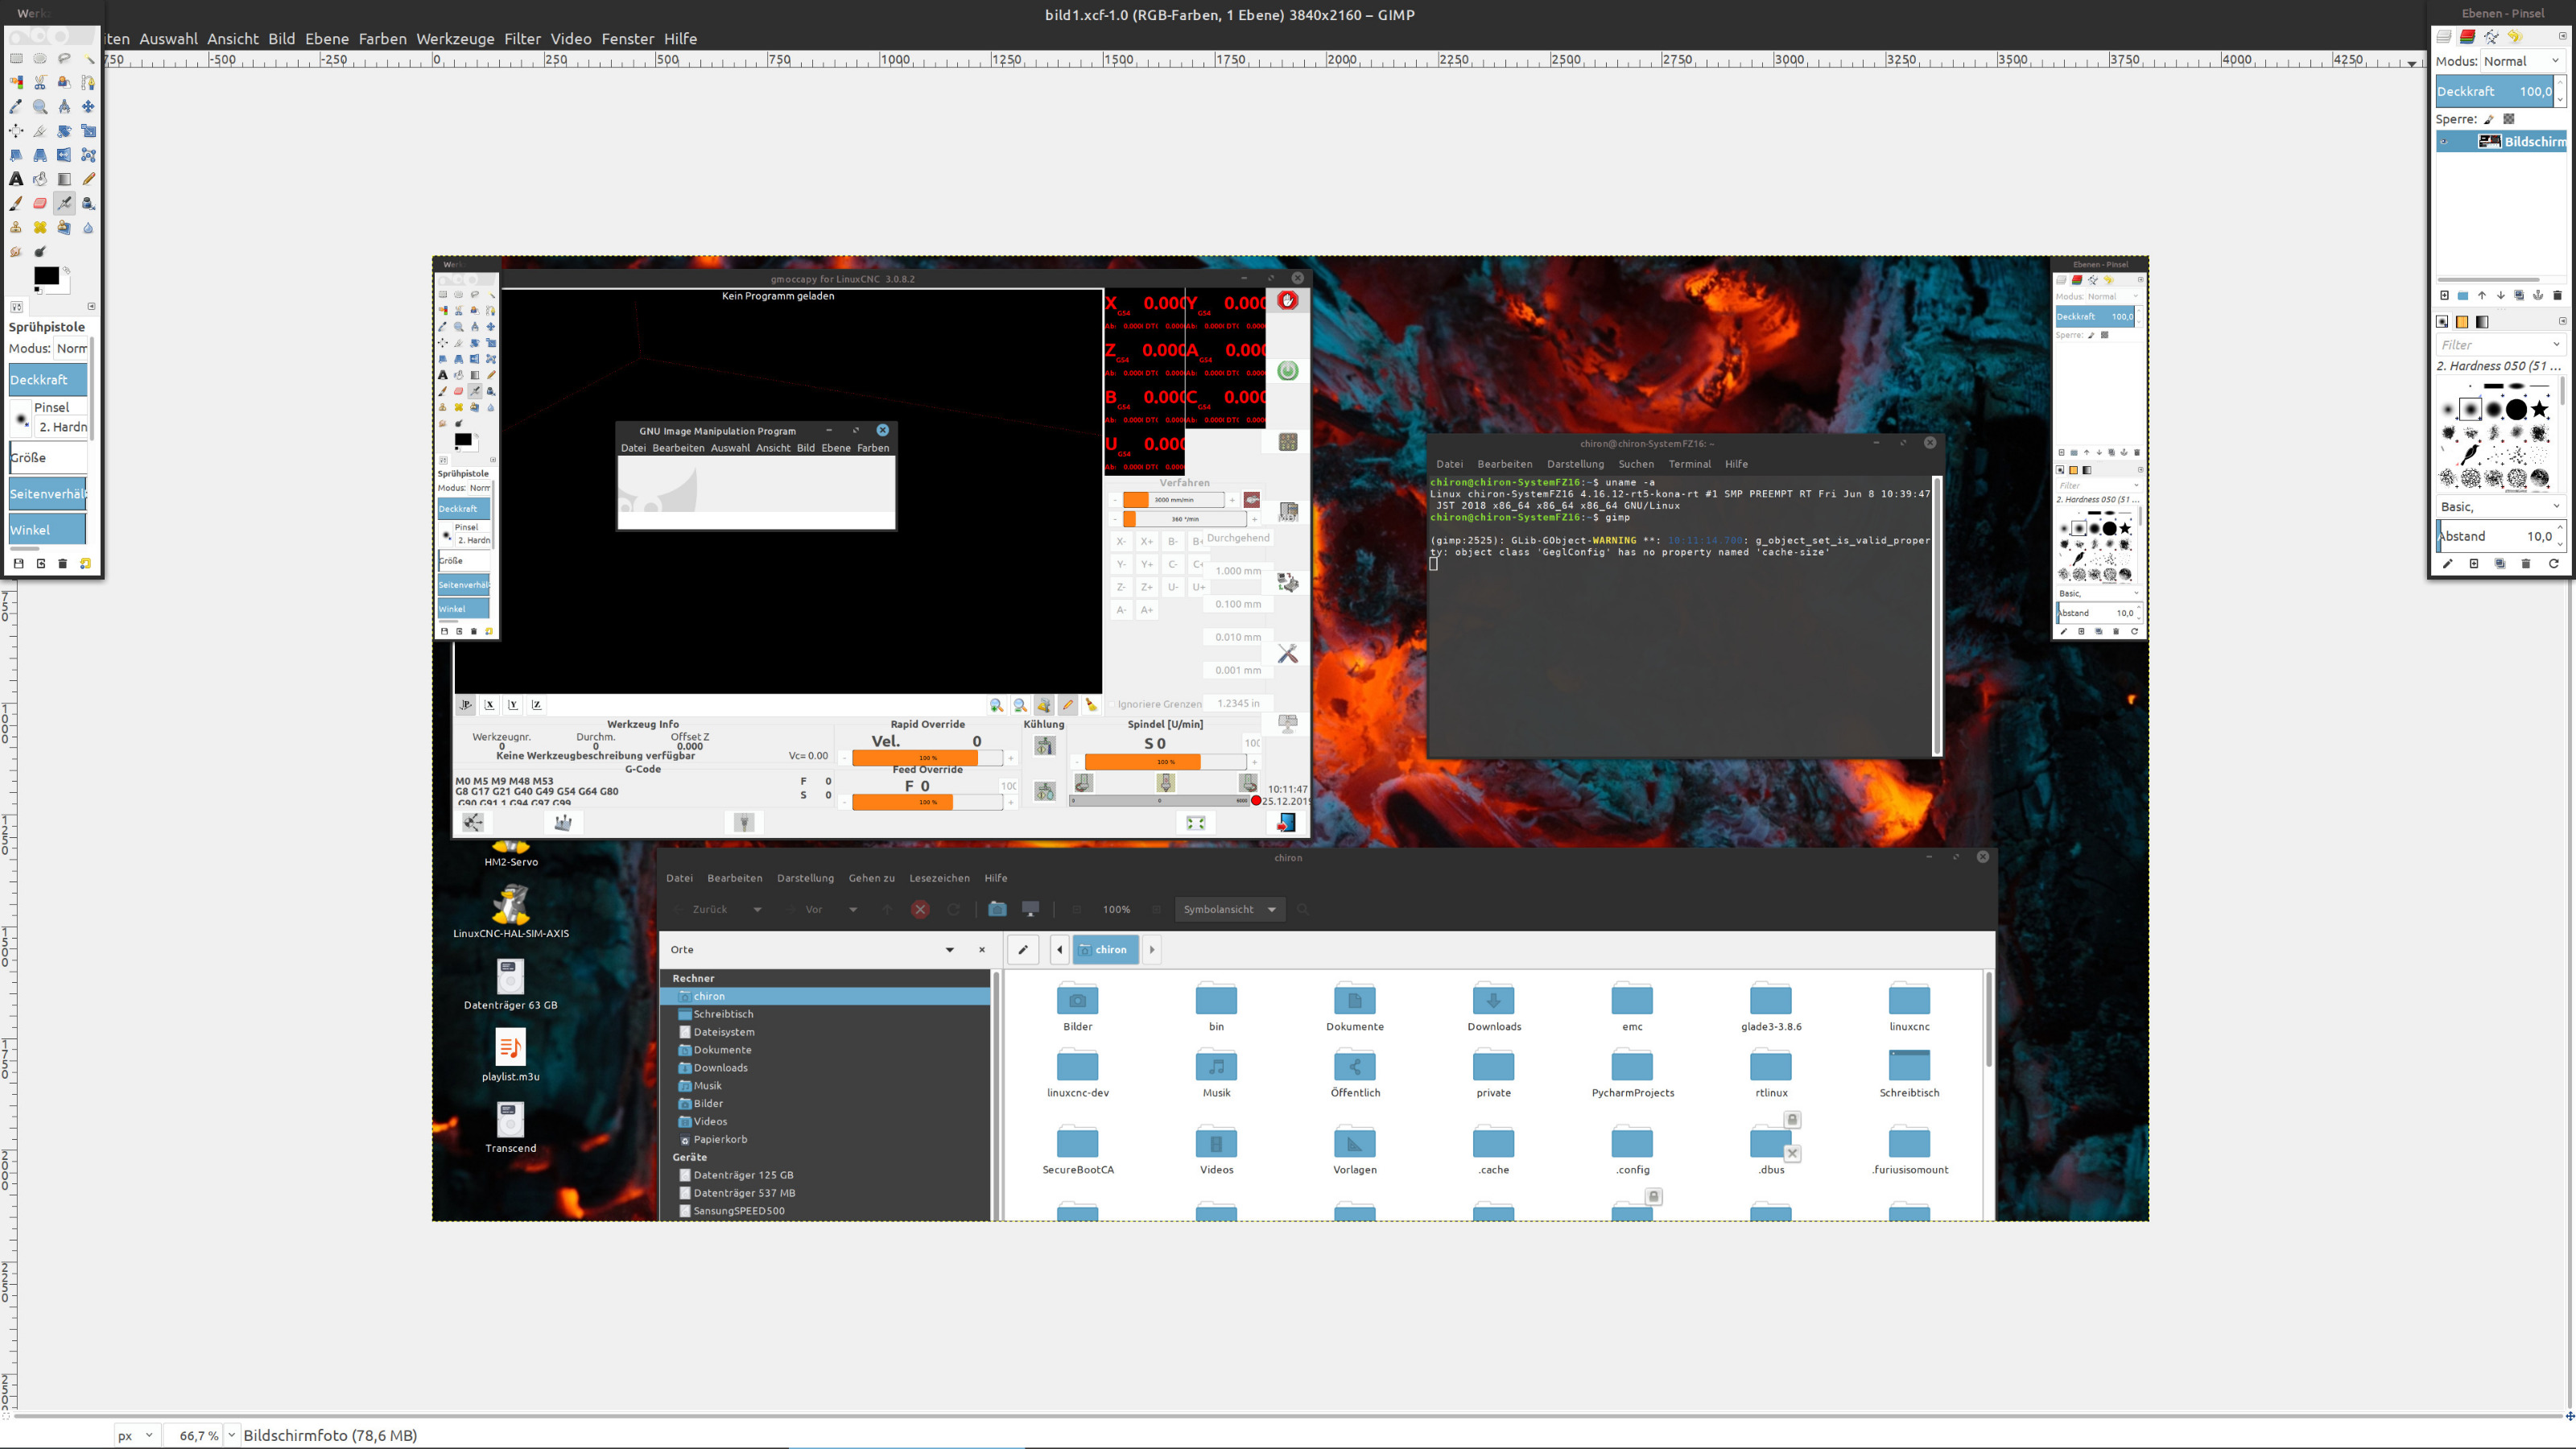Switch to the Patterns tab
Image resolution: width=2576 pixels, height=1449 pixels.
pos(2462,322)
